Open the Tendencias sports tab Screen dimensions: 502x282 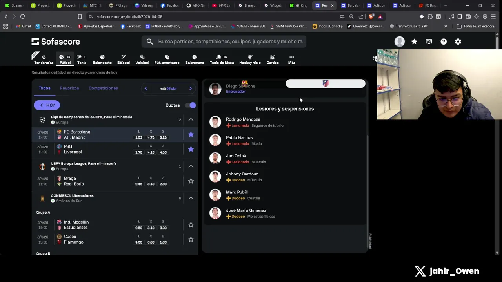click(x=44, y=60)
